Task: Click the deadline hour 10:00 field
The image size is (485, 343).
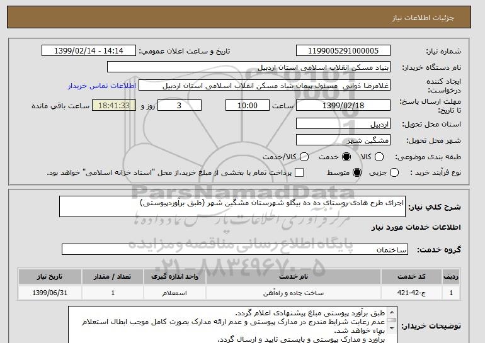Action: click(248, 105)
